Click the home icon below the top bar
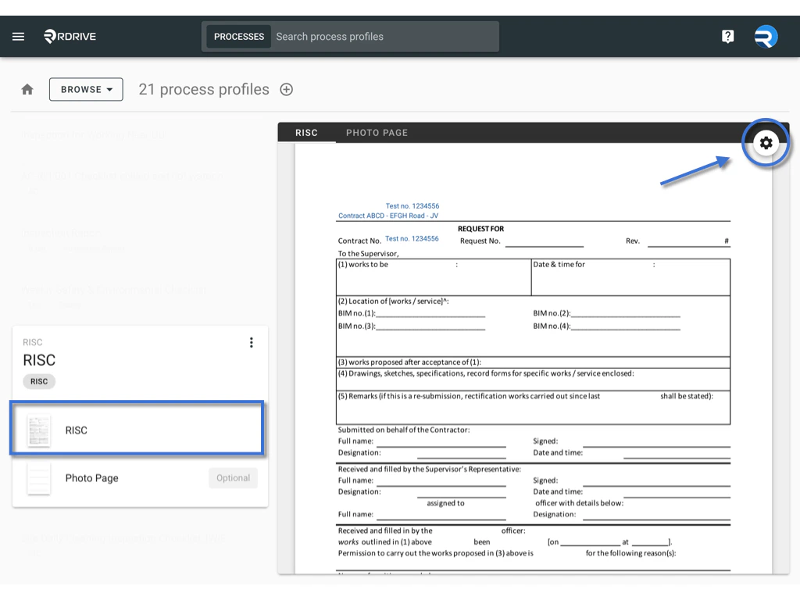Screen dimensions: 800x600 [x=27, y=89]
